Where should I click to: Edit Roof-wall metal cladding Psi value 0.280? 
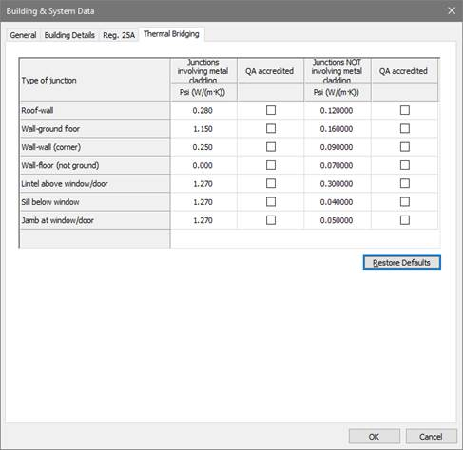tap(203, 110)
